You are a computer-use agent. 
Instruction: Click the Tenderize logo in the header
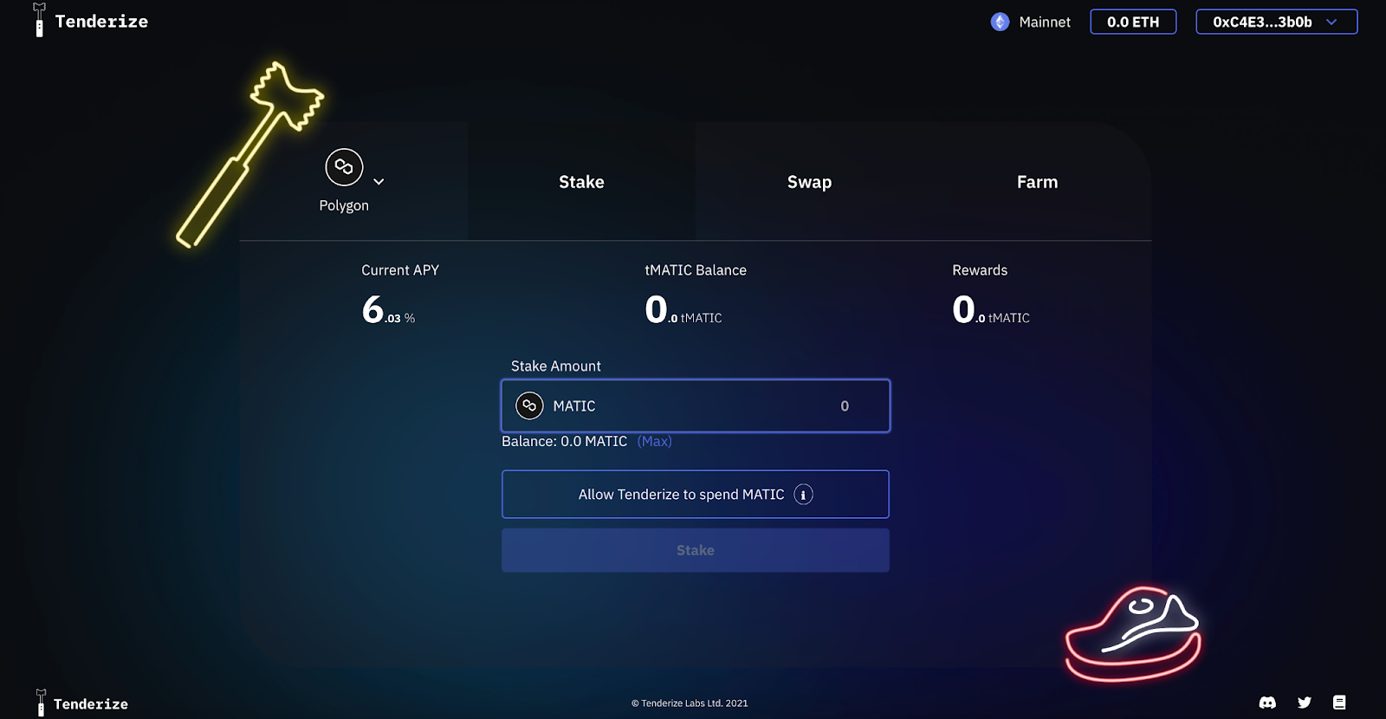tap(90, 21)
